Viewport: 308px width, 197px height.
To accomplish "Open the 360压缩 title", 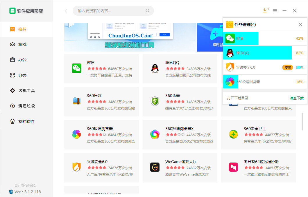I will [x=94, y=96].
